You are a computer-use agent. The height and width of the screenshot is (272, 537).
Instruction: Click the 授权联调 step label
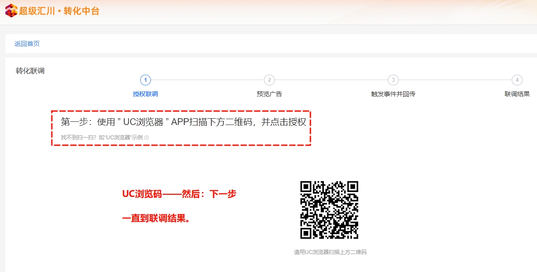(146, 94)
